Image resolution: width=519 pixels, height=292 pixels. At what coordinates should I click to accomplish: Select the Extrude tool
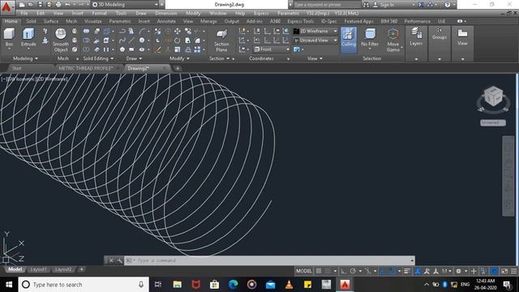click(x=28, y=37)
